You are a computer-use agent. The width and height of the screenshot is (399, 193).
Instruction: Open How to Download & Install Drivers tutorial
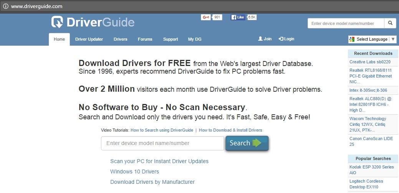[x=230, y=130]
